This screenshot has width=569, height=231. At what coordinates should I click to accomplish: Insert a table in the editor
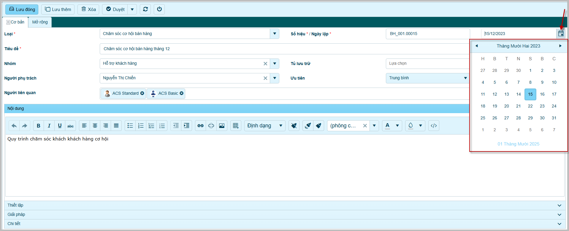[236, 126]
